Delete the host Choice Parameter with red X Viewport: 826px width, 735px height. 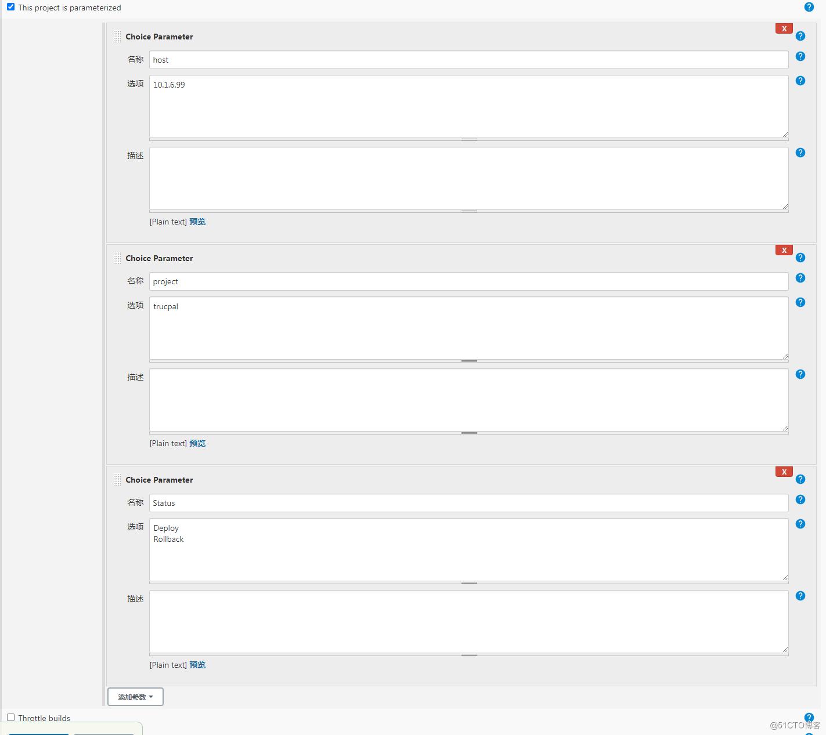coord(784,28)
